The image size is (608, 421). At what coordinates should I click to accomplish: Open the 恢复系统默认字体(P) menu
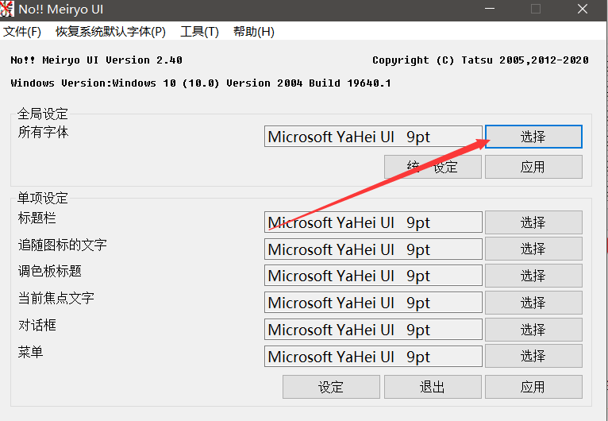(110, 32)
